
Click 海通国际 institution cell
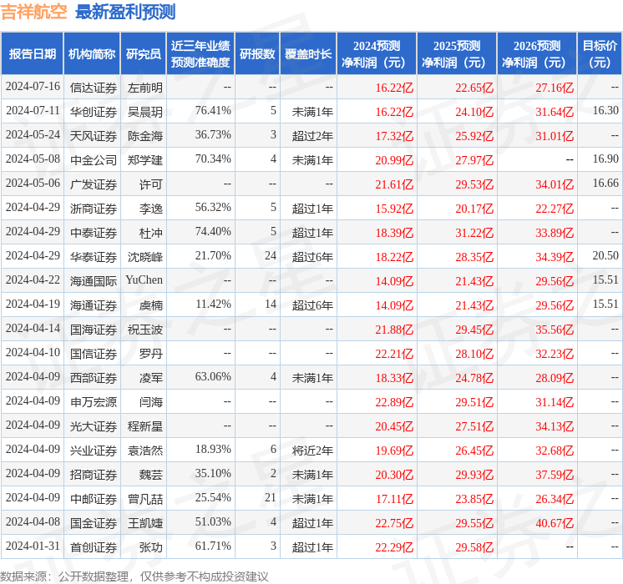94,281
